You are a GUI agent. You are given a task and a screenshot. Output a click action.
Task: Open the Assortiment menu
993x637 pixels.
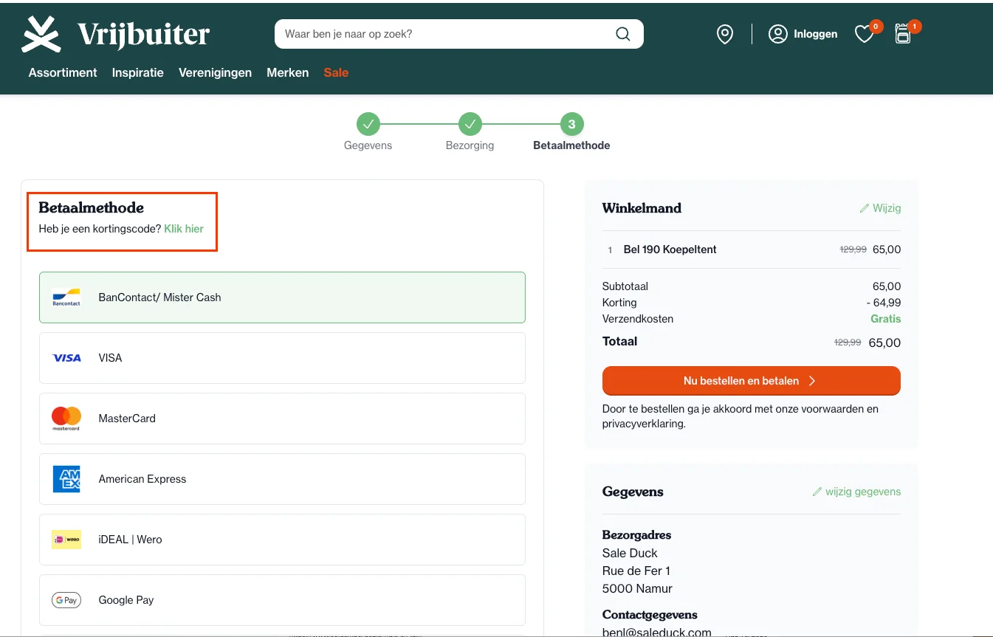pos(63,72)
